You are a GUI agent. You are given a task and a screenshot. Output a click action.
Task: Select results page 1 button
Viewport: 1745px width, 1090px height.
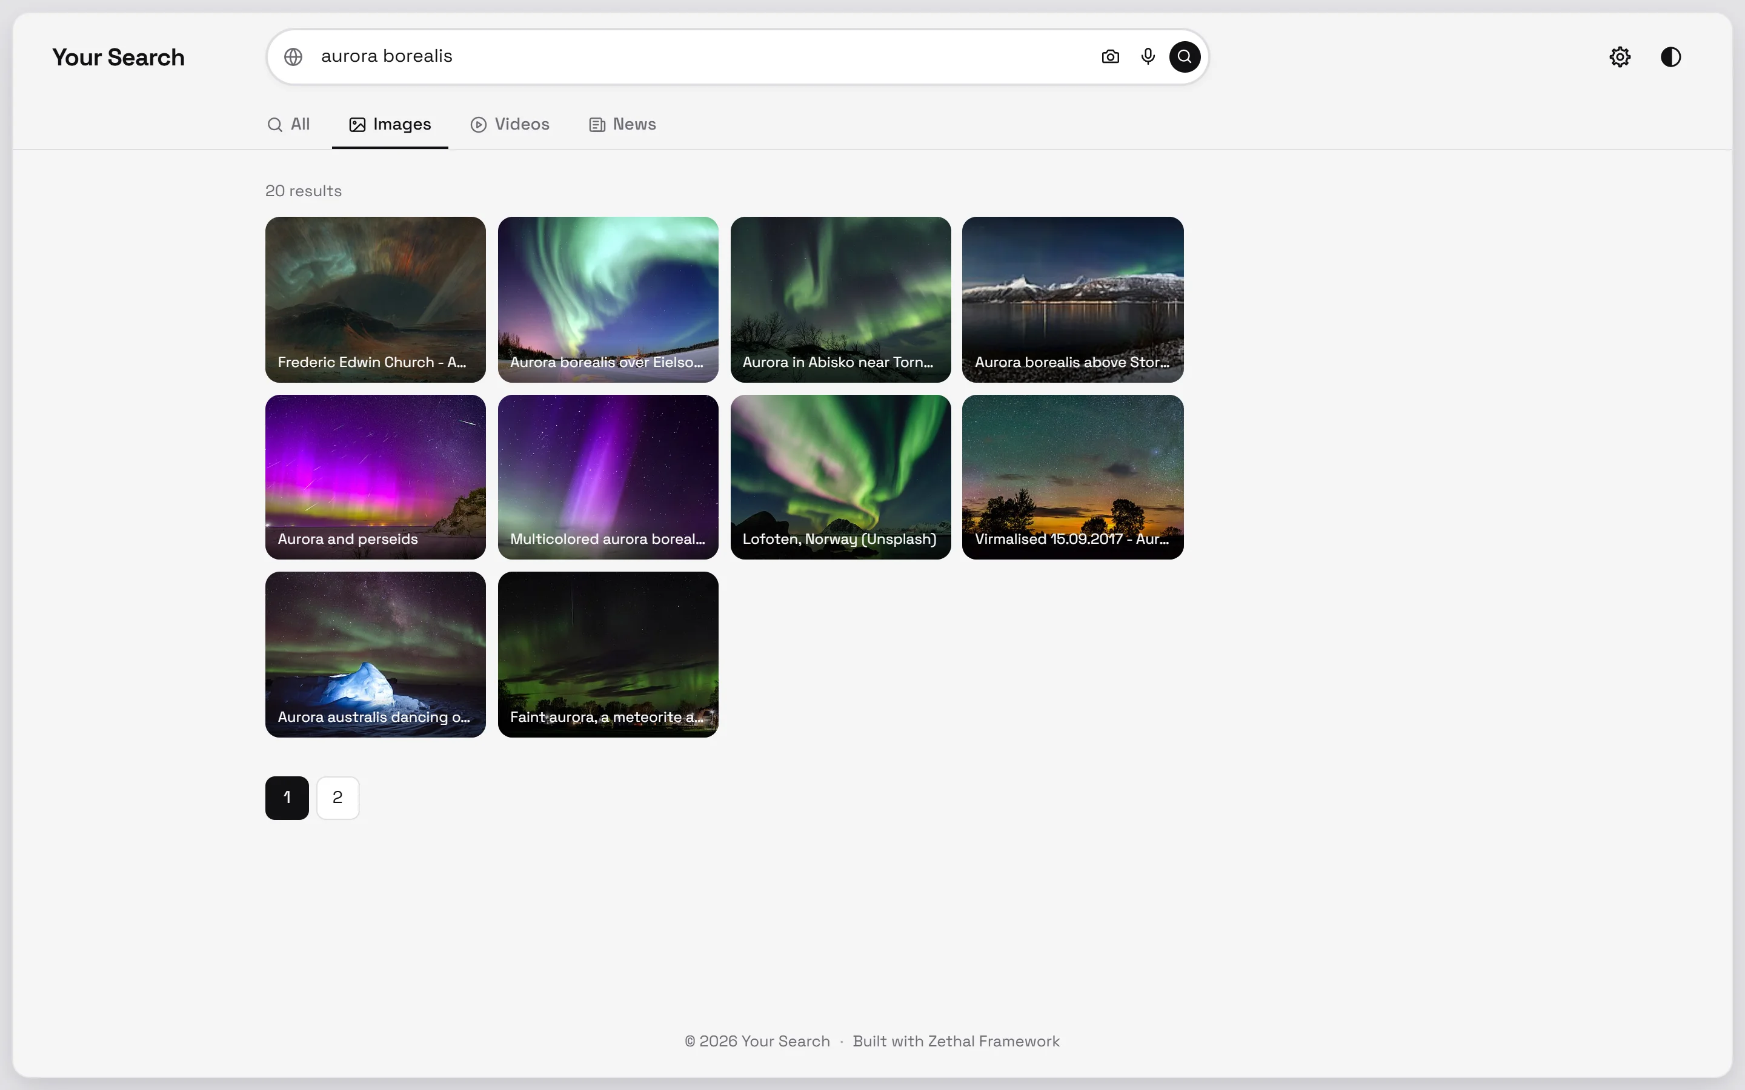[x=287, y=798]
